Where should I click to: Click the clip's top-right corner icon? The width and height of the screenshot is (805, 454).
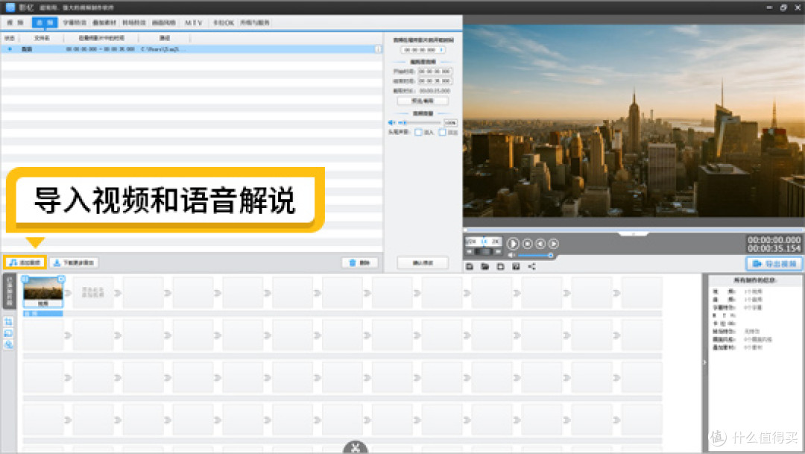pos(61,279)
